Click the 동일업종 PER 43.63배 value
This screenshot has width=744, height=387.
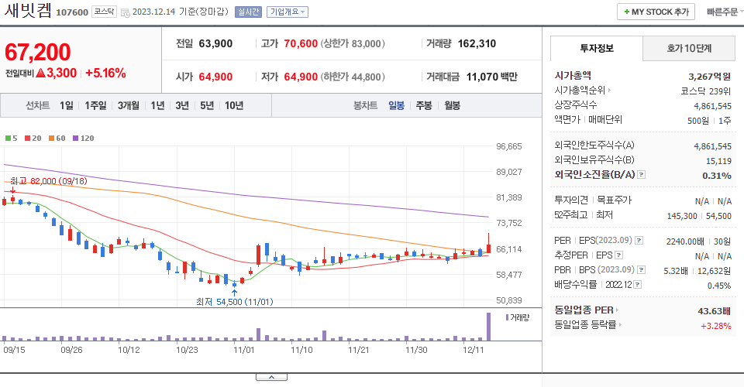[714, 310]
